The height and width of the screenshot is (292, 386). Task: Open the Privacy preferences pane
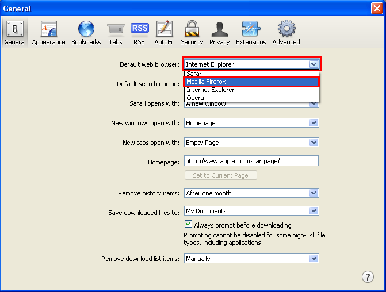click(219, 33)
